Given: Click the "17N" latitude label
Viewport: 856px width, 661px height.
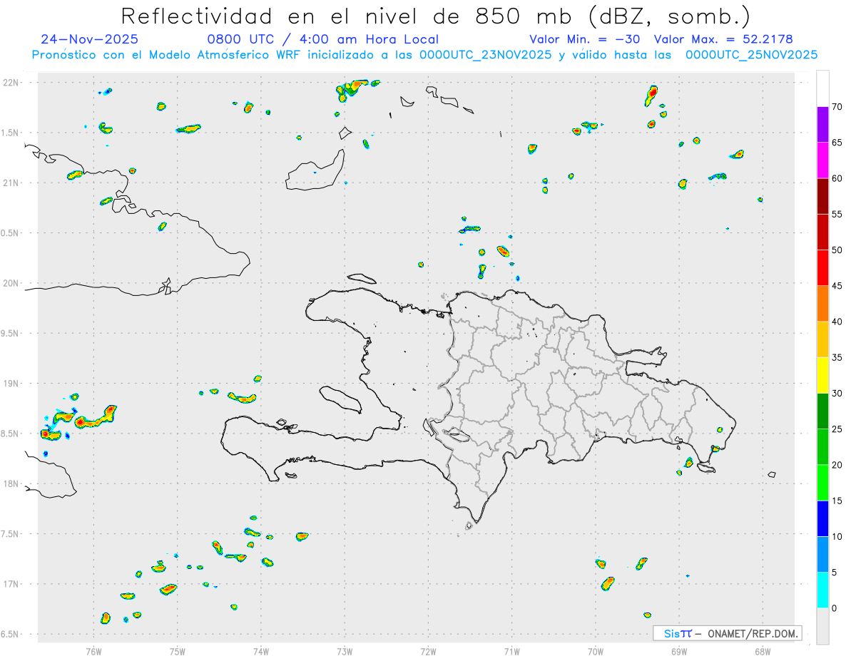Looking at the screenshot, I should coord(12,584).
